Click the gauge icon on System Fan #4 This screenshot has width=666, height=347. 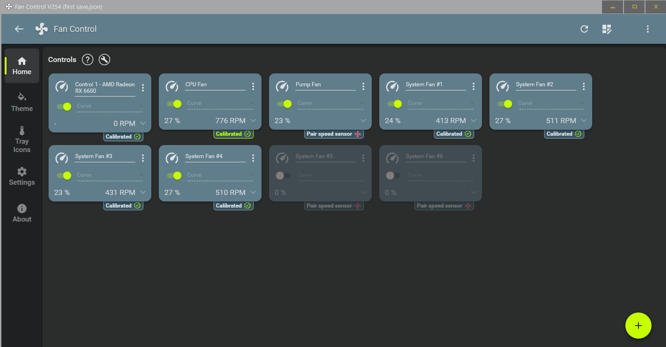coord(172,158)
